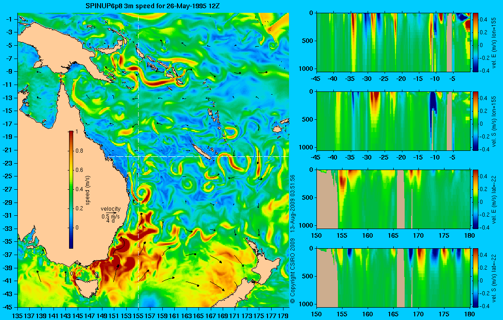503x320 pixels.
Task: Click the main map longitude tick 163
Action: tap(187, 315)
